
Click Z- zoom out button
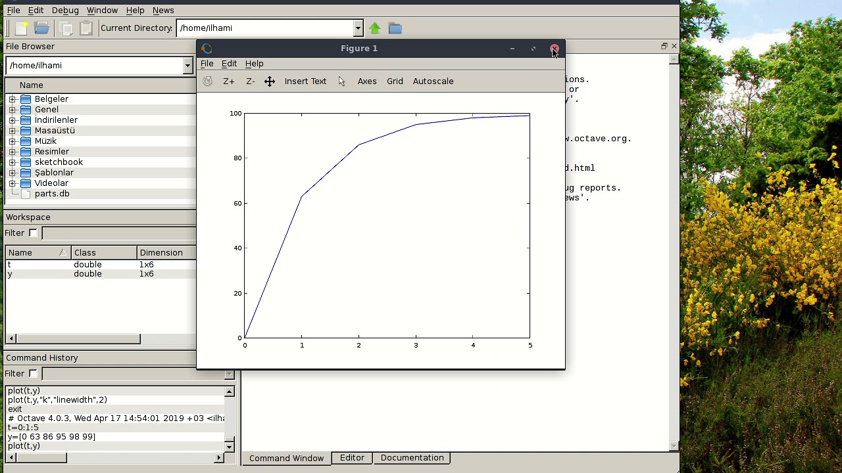click(x=251, y=81)
